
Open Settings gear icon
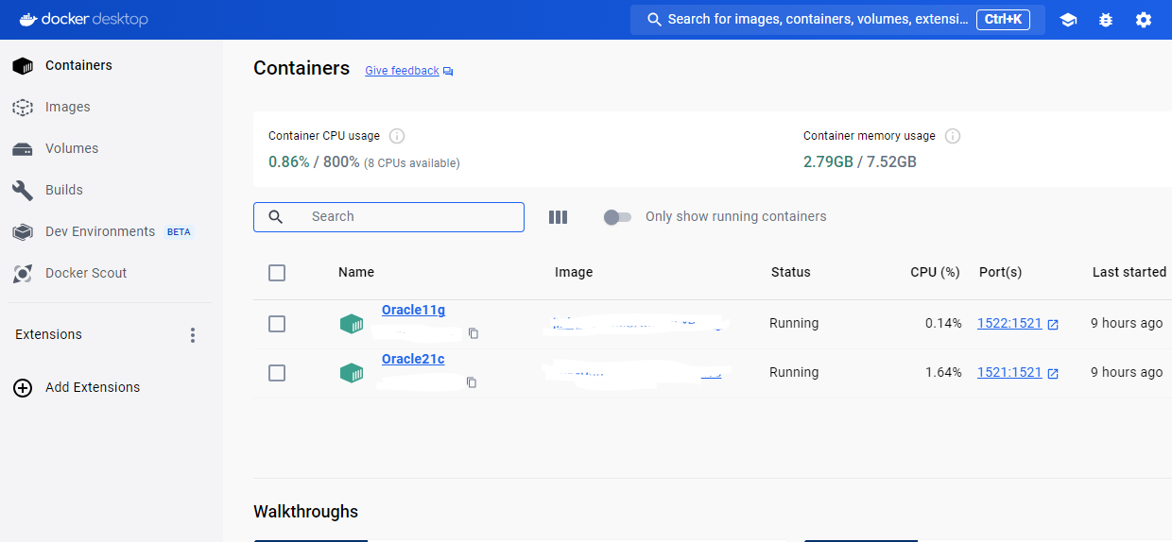coord(1144,20)
